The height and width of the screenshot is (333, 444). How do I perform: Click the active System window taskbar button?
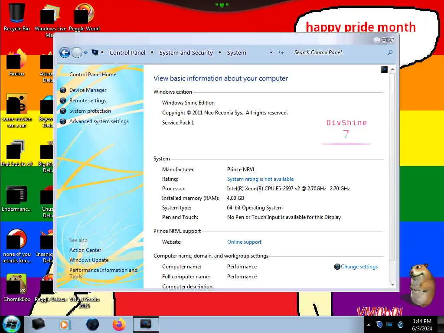pos(146,324)
